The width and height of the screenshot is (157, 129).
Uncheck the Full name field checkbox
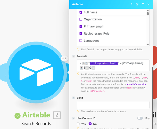click(x=81, y=12)
